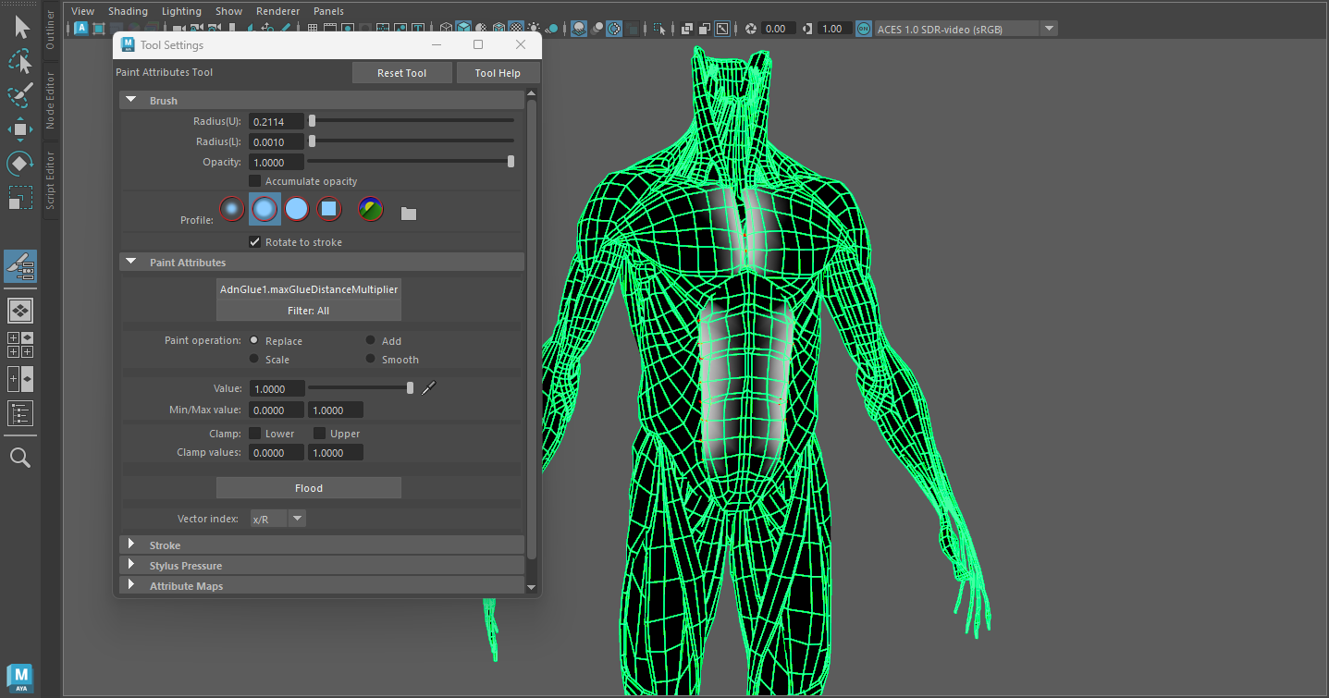Click the value eyedropper picker

point(427,388)
